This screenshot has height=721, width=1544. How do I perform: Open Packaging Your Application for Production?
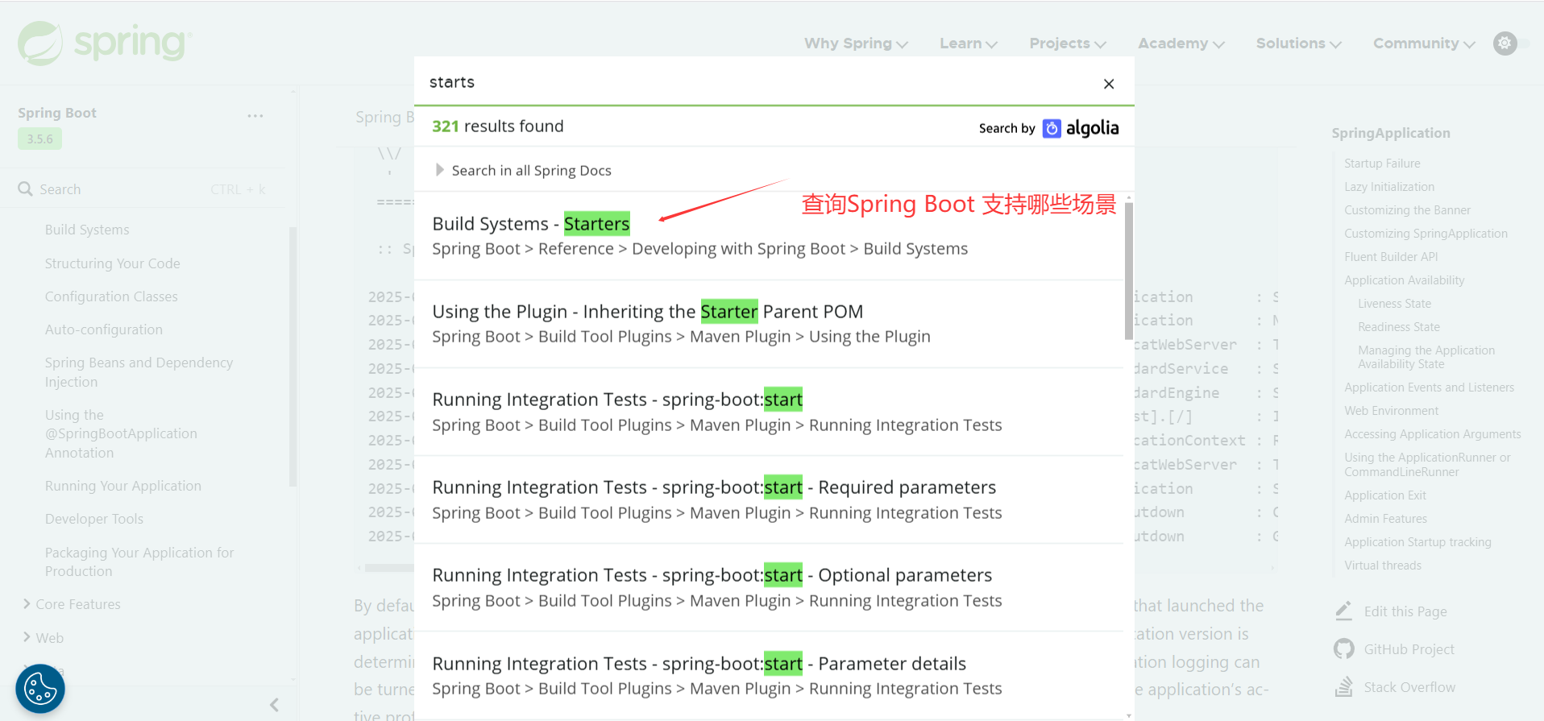click(139, 561)
